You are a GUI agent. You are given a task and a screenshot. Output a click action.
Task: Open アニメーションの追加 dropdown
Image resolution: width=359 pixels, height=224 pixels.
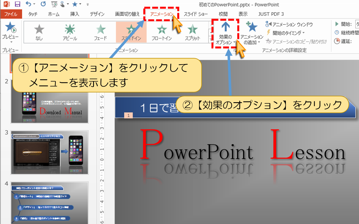[x=252, y=33]
